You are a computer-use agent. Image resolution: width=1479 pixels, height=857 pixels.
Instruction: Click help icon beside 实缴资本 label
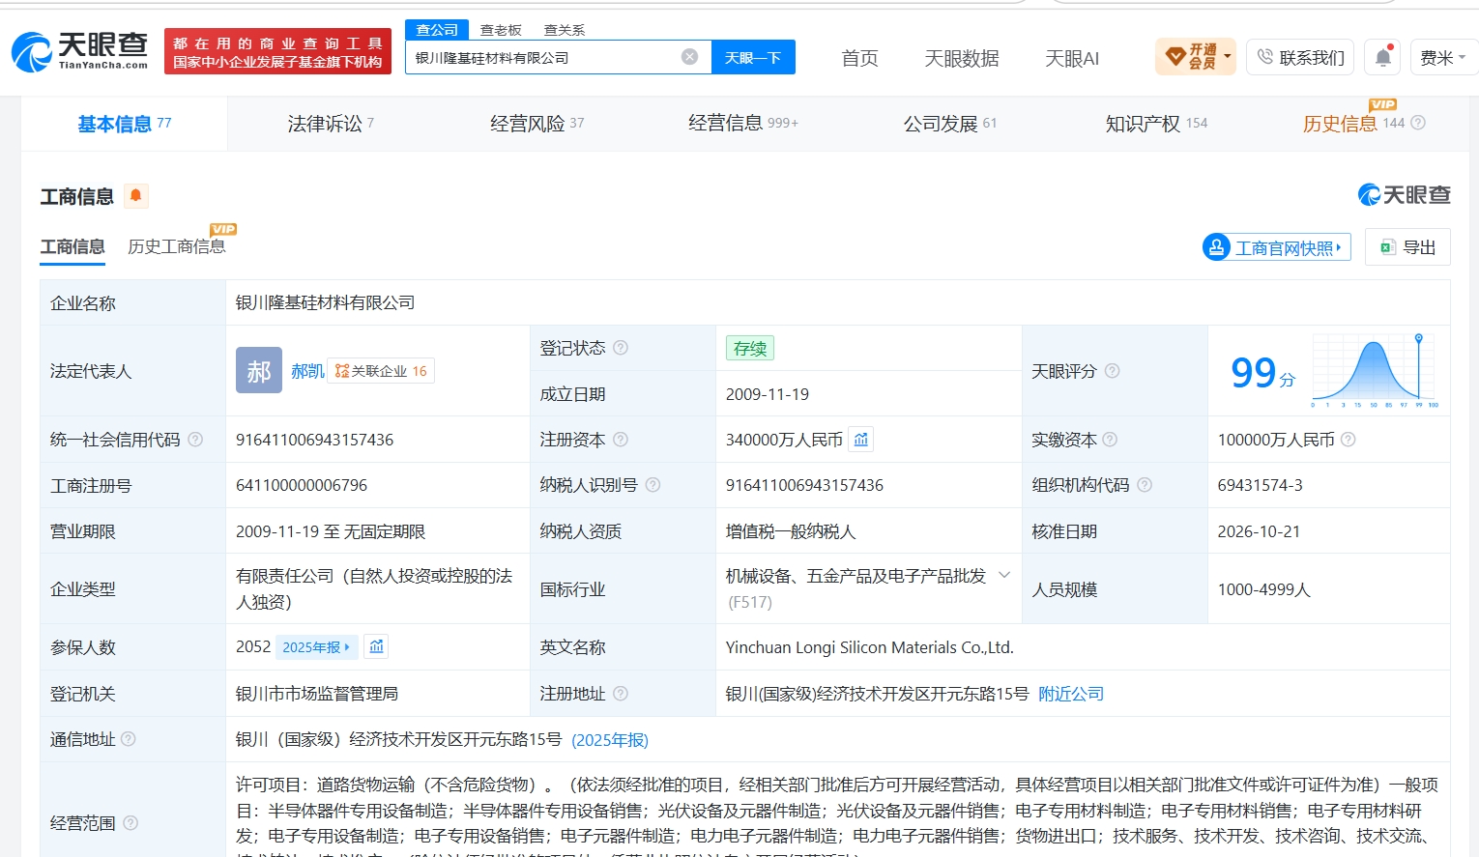coord(1110,440)
